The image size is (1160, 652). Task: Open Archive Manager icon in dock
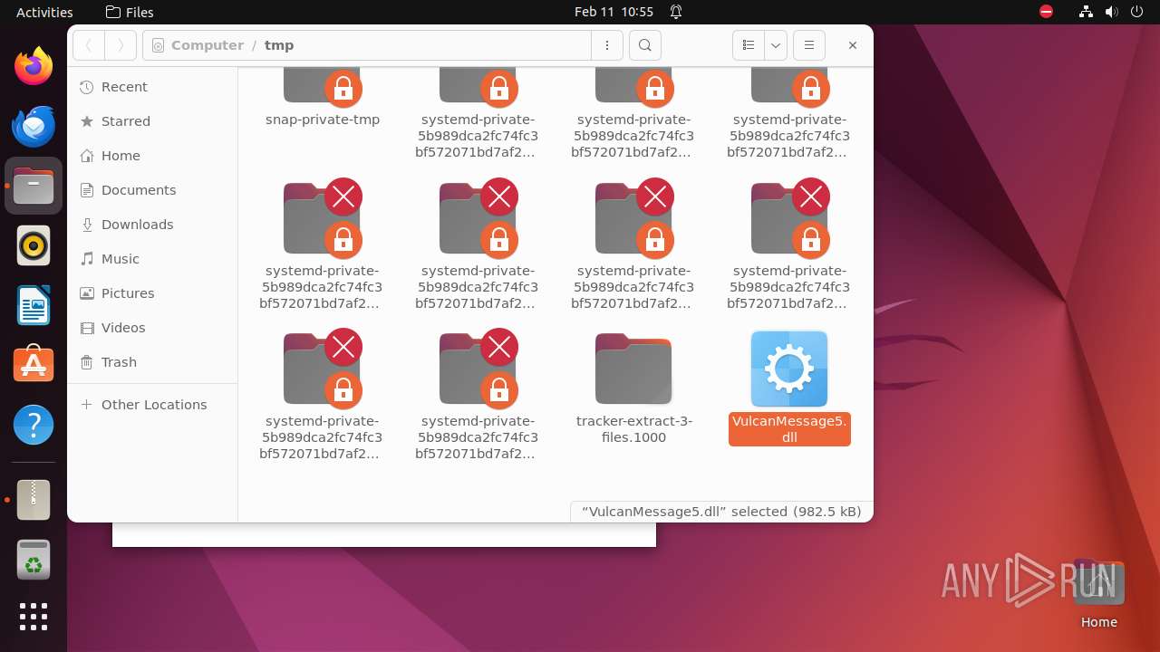click(34, 499)
